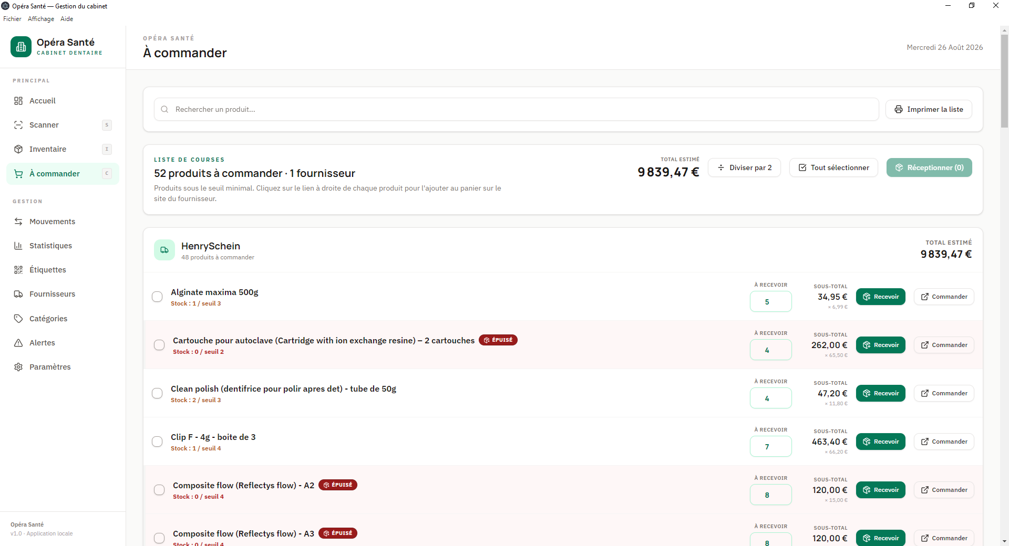Check the Clean polish product checkbox
Image resolution: width=1009 pixels, height=546 pixels.
pyautogui.click(x=157, y=393)
